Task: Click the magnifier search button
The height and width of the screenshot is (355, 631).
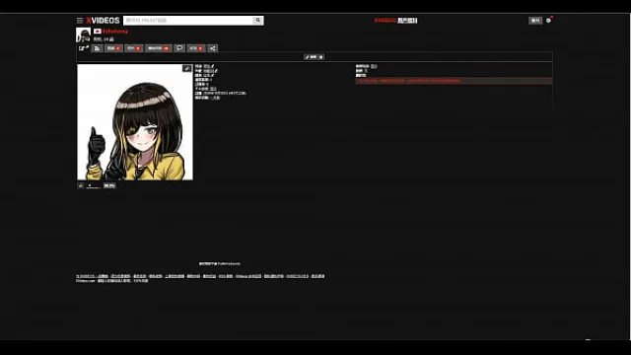Action: tap(258, 21)
